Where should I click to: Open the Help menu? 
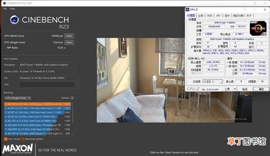click(x=12, y=8)
